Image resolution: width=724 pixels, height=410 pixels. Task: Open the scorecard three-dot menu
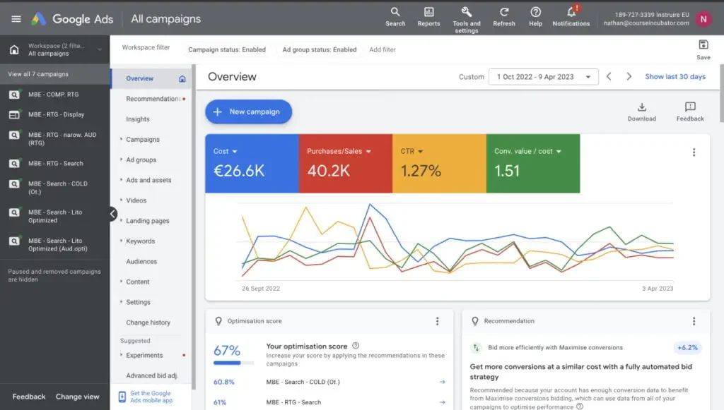point(694,152)
